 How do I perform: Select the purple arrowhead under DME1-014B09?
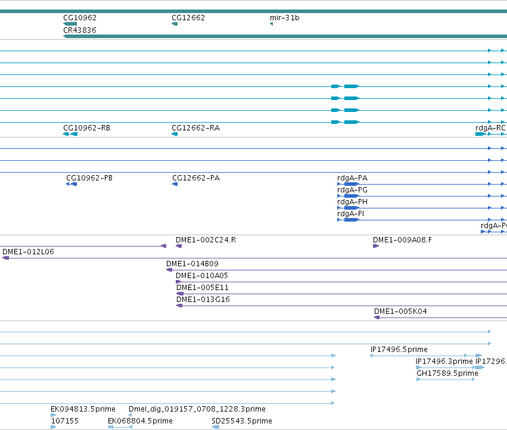(169, 270)
